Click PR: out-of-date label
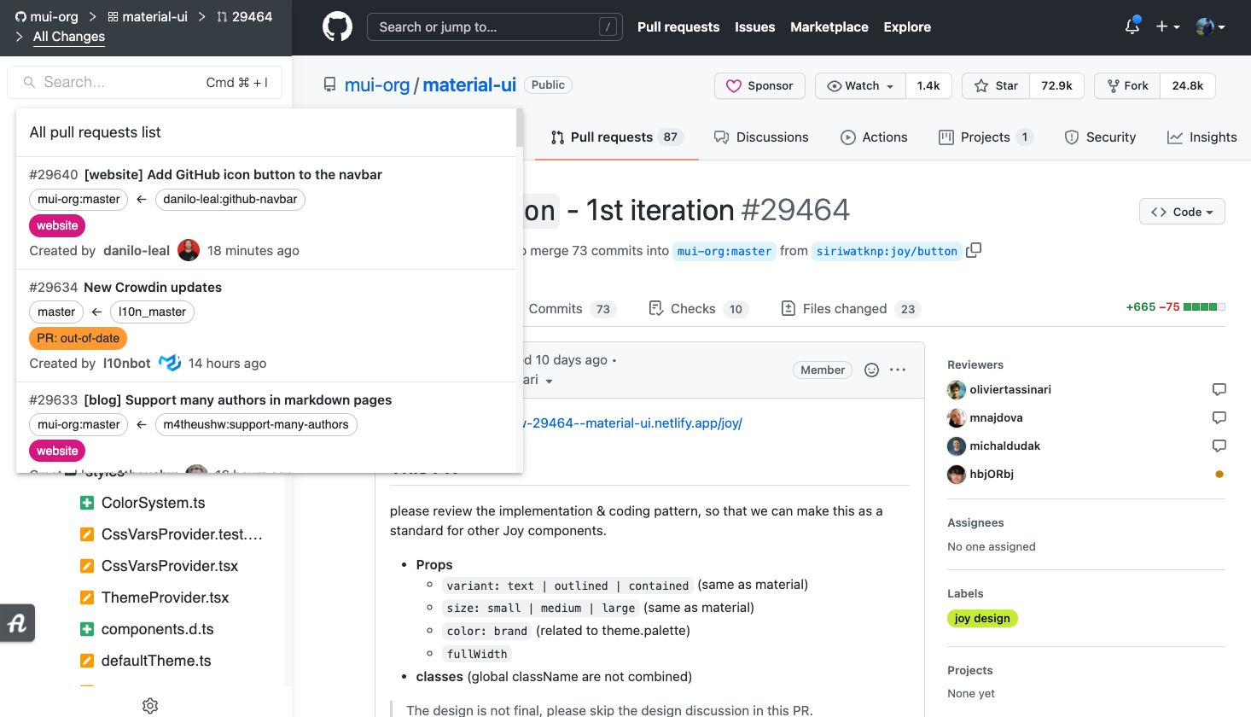Viewport: 1251px width, 717px height. coord(78,338)
